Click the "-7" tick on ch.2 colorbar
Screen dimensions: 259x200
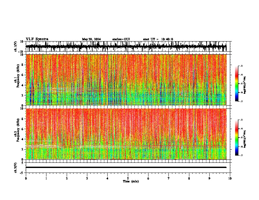pos(241,155)
